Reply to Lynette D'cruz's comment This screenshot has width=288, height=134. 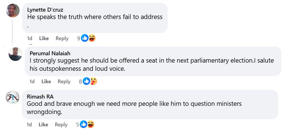[62, 38]
